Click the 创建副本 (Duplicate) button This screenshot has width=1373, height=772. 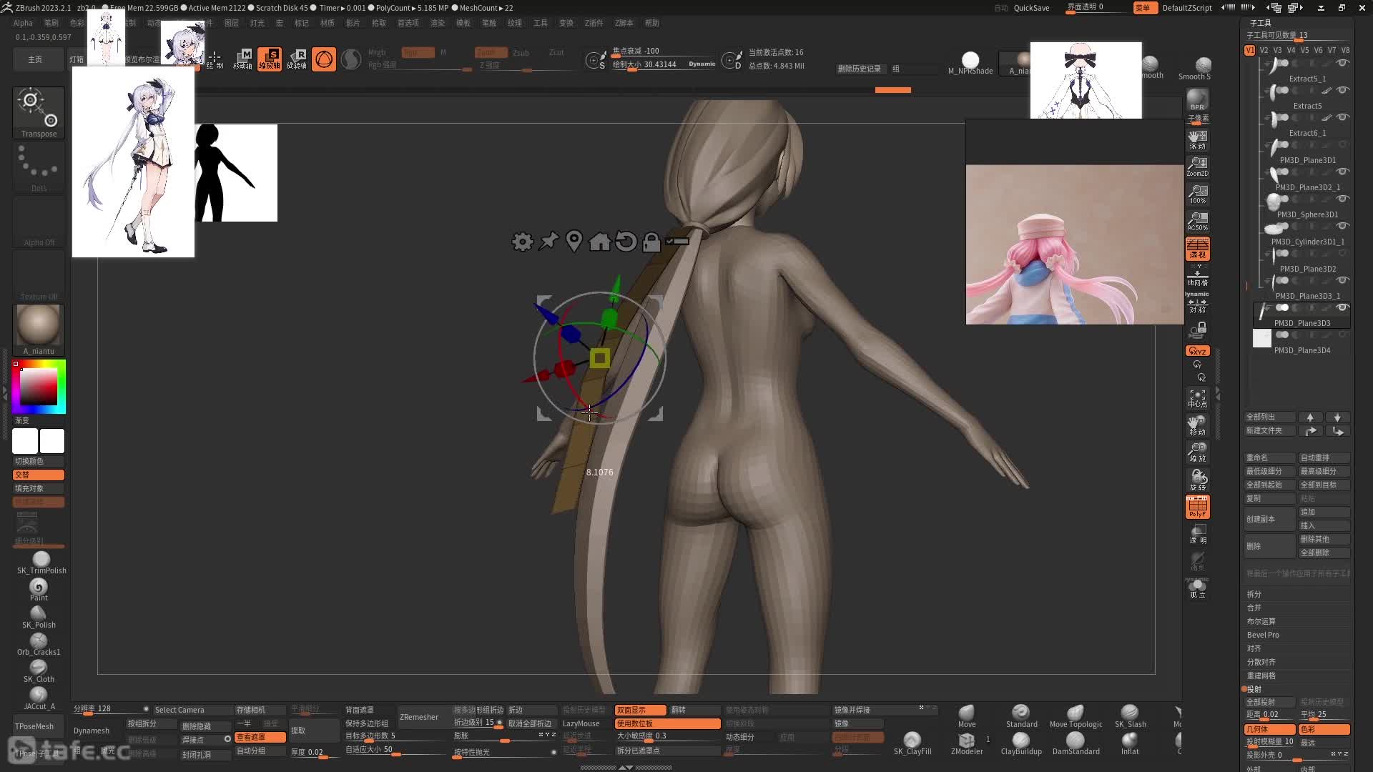[x=1270, y=519]
